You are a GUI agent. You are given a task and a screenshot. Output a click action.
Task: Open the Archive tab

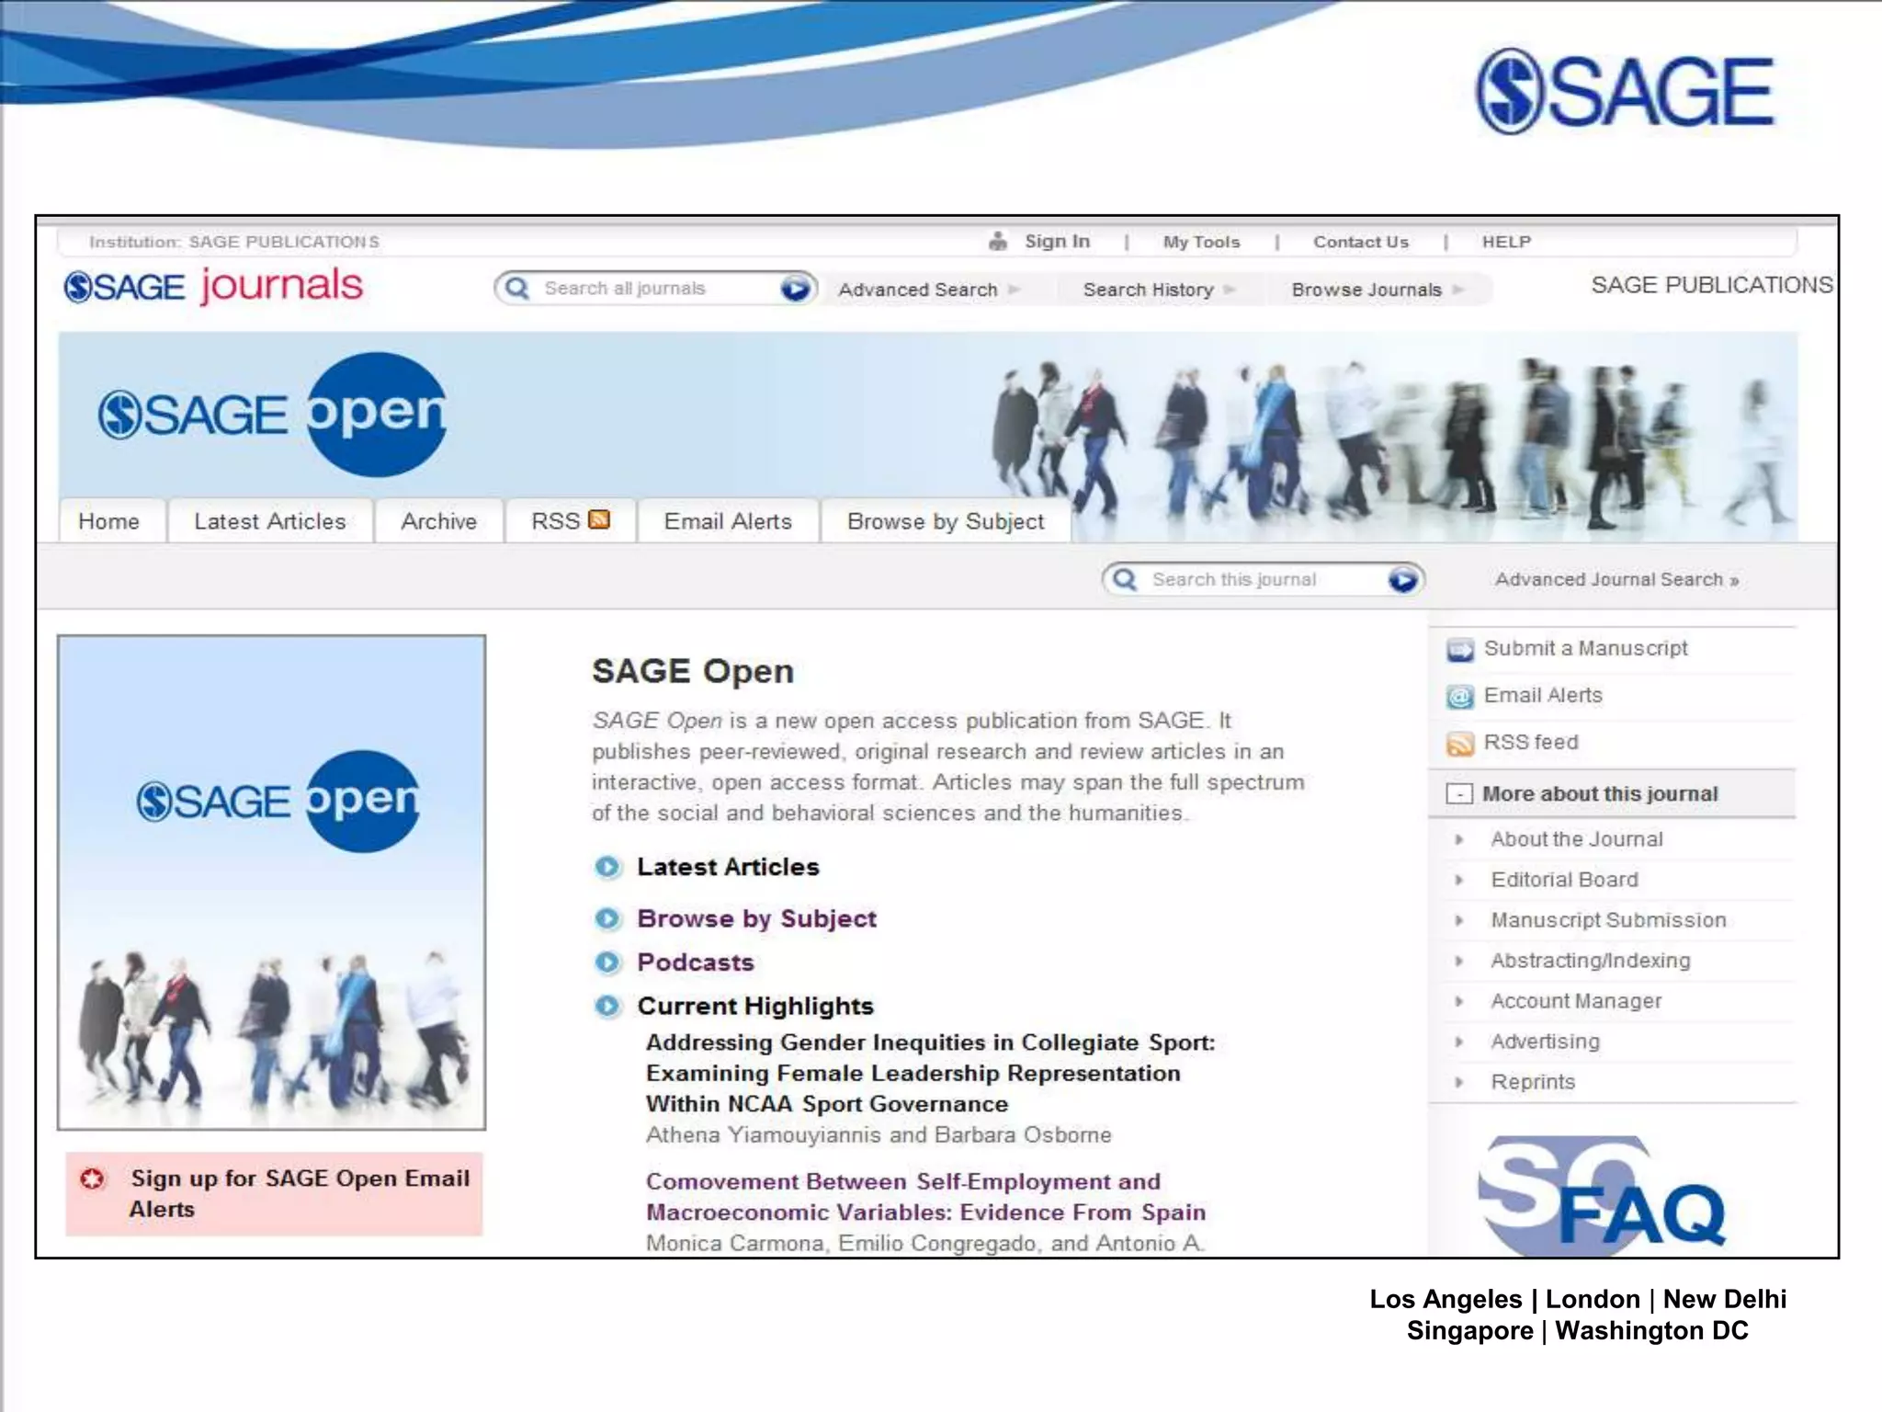point(438,521)
